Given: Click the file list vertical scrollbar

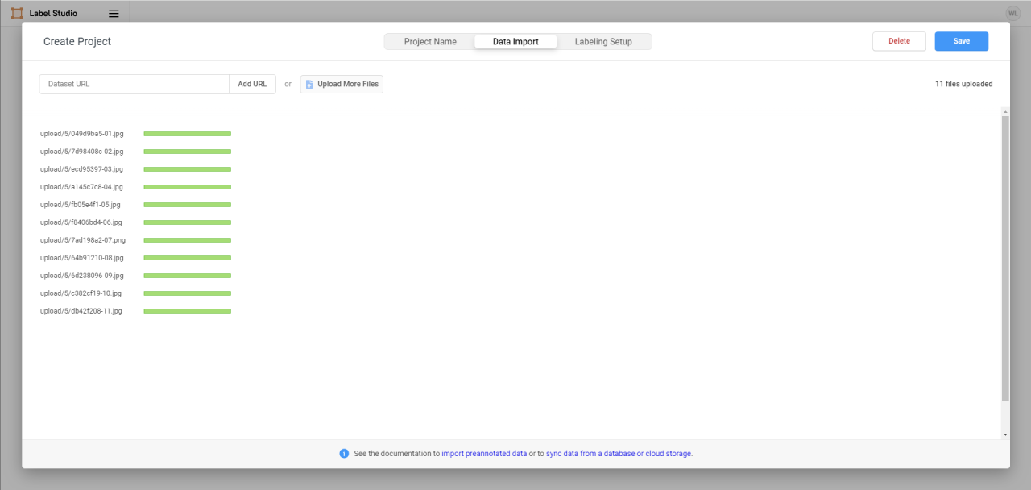Looking at the screenshot, I should click(1005, 258).
